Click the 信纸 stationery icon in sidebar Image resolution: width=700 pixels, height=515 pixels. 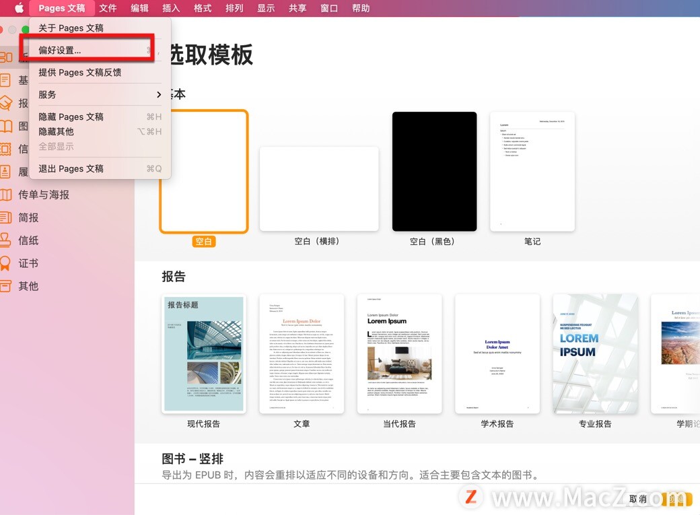pyautogui.click(x=6, y=240)
